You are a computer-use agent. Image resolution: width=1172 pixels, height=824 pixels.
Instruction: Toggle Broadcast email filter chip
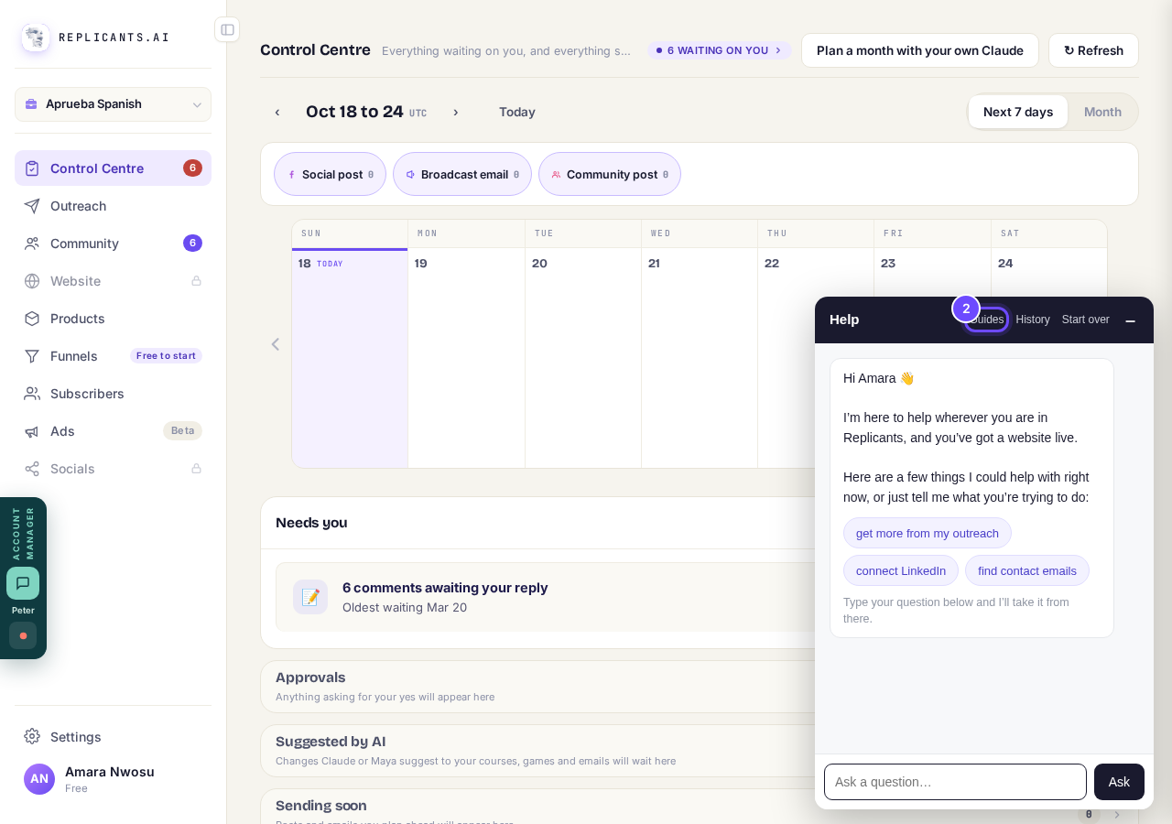tap(462, 174)
